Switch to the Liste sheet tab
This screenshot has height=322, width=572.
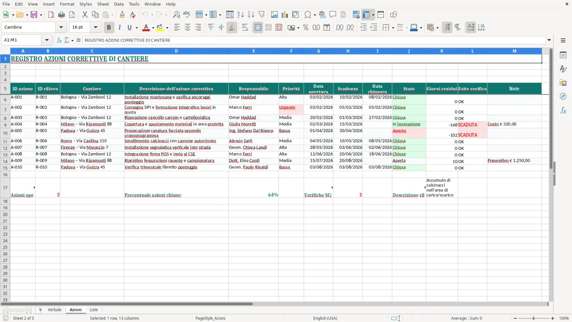pyautogui.click(x=93, y=310)
